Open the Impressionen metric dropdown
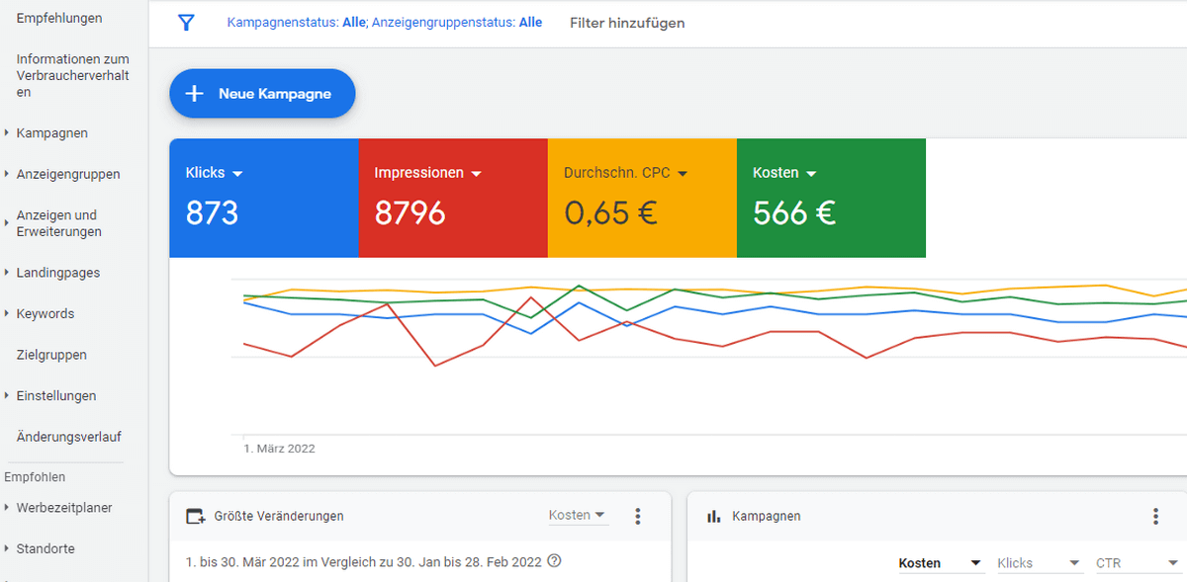Image resolution: width=1187 pixels, height=582 pixels. (x=476, y=174)
